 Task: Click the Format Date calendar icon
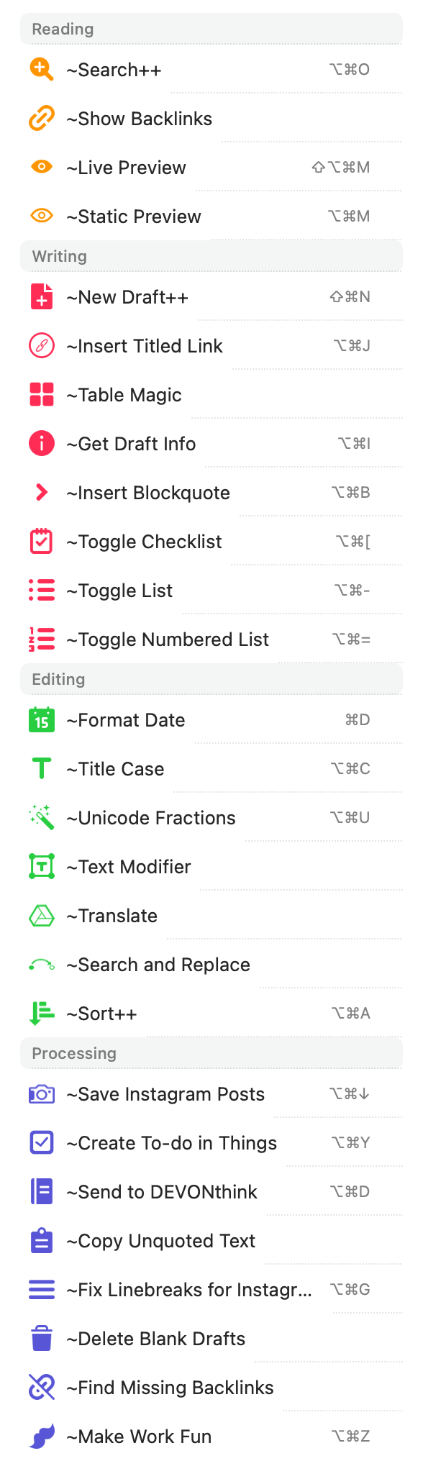point(42,719)
